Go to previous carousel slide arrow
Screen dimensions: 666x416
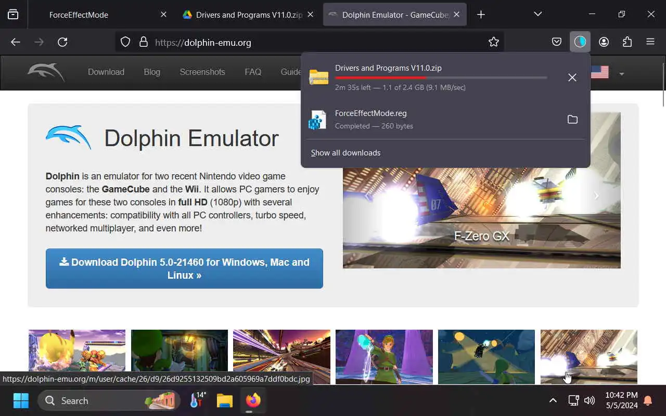click(x=367, y=196)
